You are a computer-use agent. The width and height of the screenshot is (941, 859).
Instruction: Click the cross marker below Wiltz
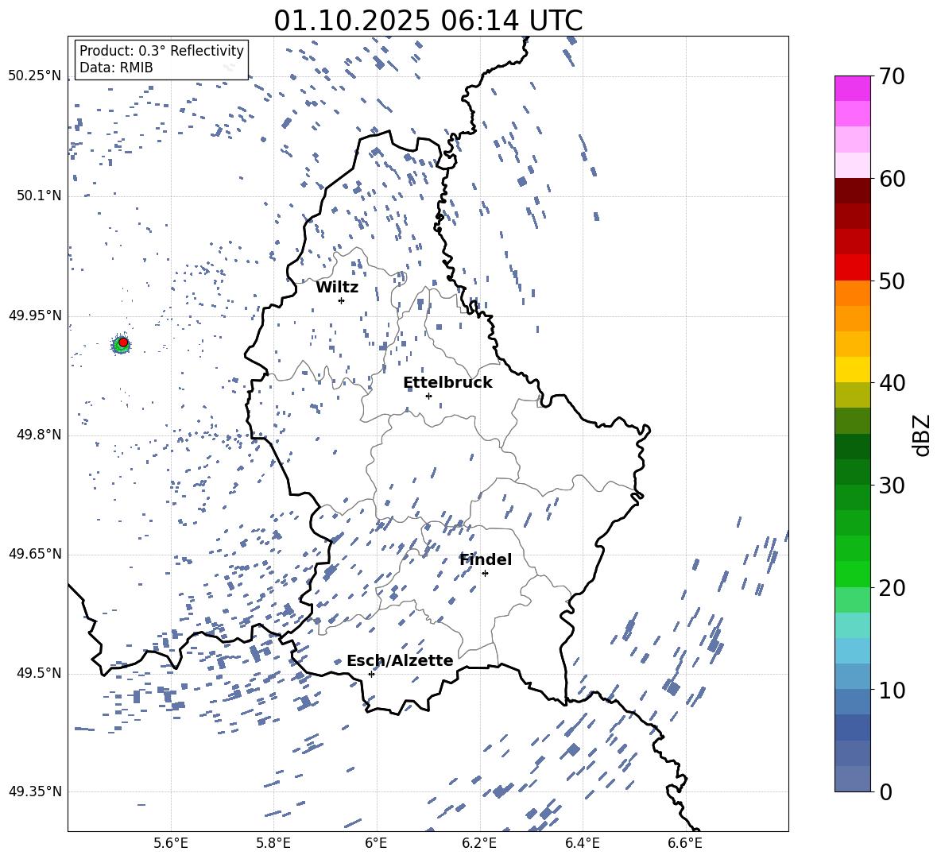coord(341,300)
